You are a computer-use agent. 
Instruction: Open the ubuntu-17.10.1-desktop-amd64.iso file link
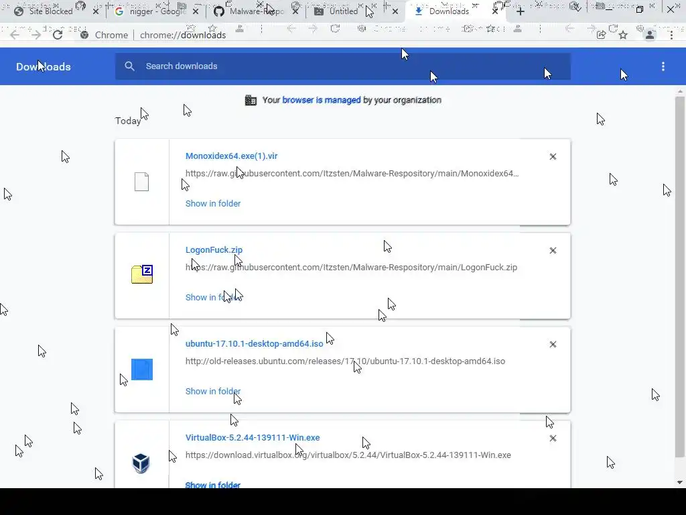254,344
